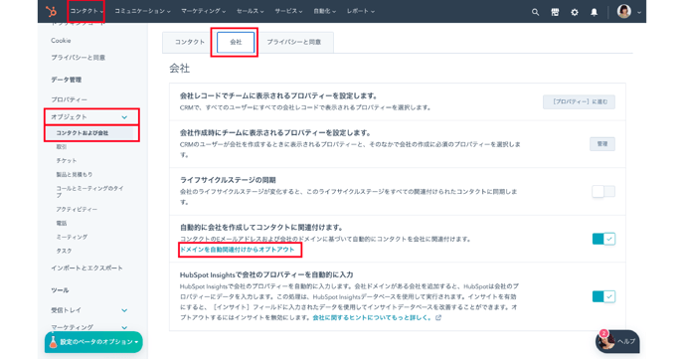Image resolution: width=684 pixels, height=359 pixels.
Task: Click the 管理 button
Action: coord(602,144)
